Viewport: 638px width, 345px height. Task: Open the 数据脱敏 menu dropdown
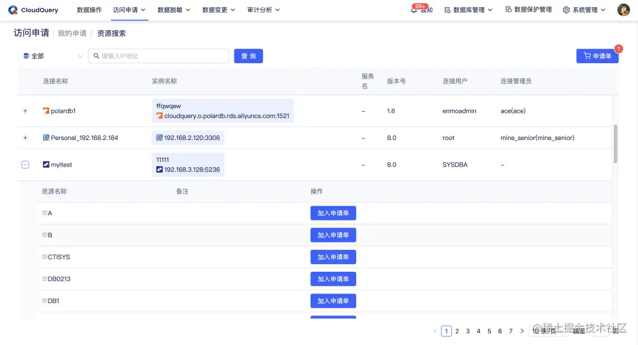point(174,10)
